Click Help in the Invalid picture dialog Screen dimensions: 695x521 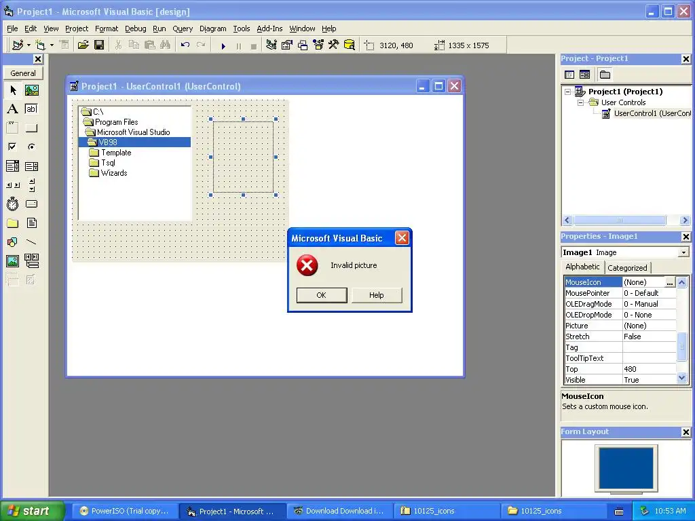click(377, 295)
